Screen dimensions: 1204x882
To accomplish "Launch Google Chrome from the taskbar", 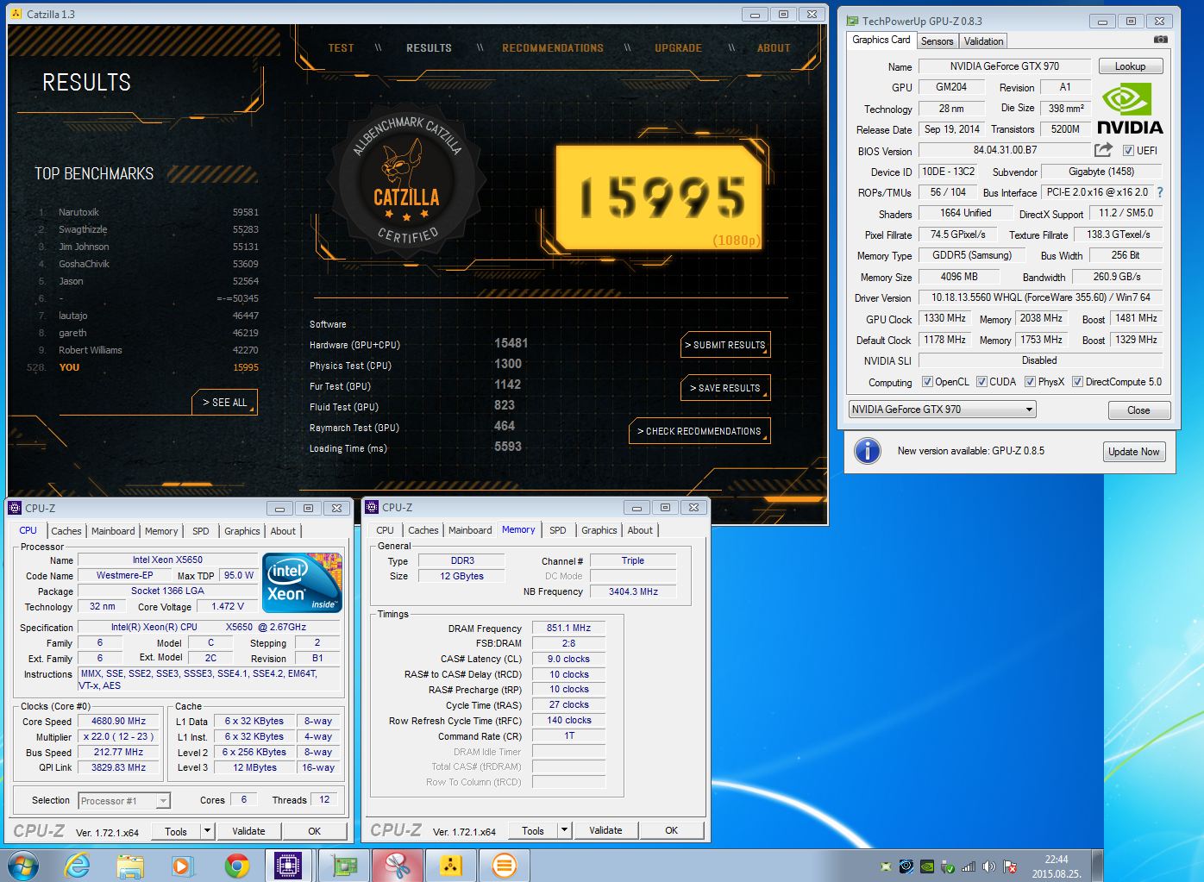I will point(236,866).
